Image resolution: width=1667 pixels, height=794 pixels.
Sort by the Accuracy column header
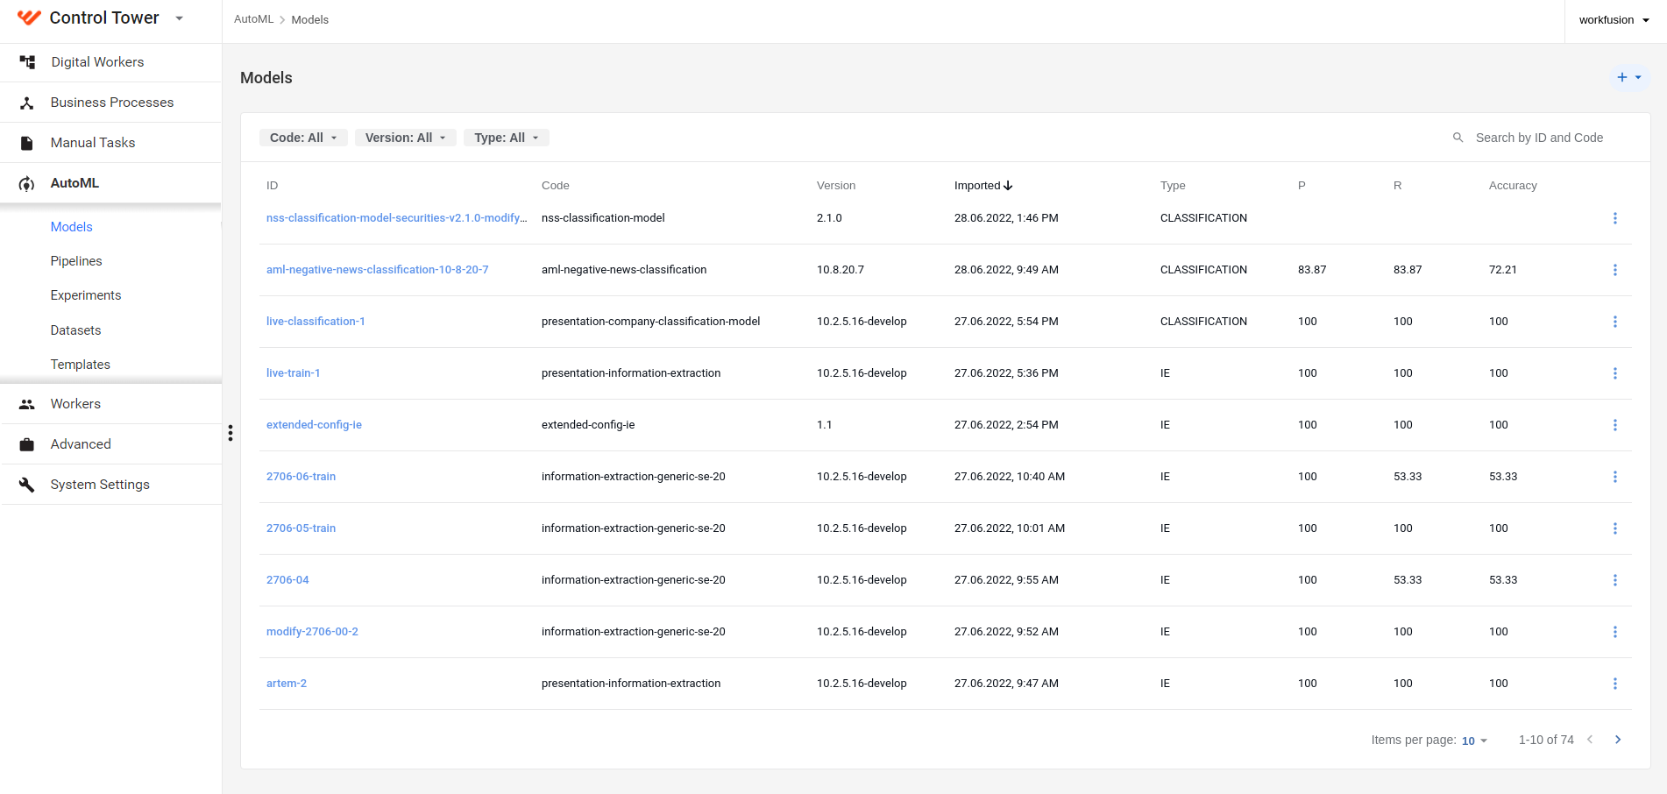point(1513,186)
